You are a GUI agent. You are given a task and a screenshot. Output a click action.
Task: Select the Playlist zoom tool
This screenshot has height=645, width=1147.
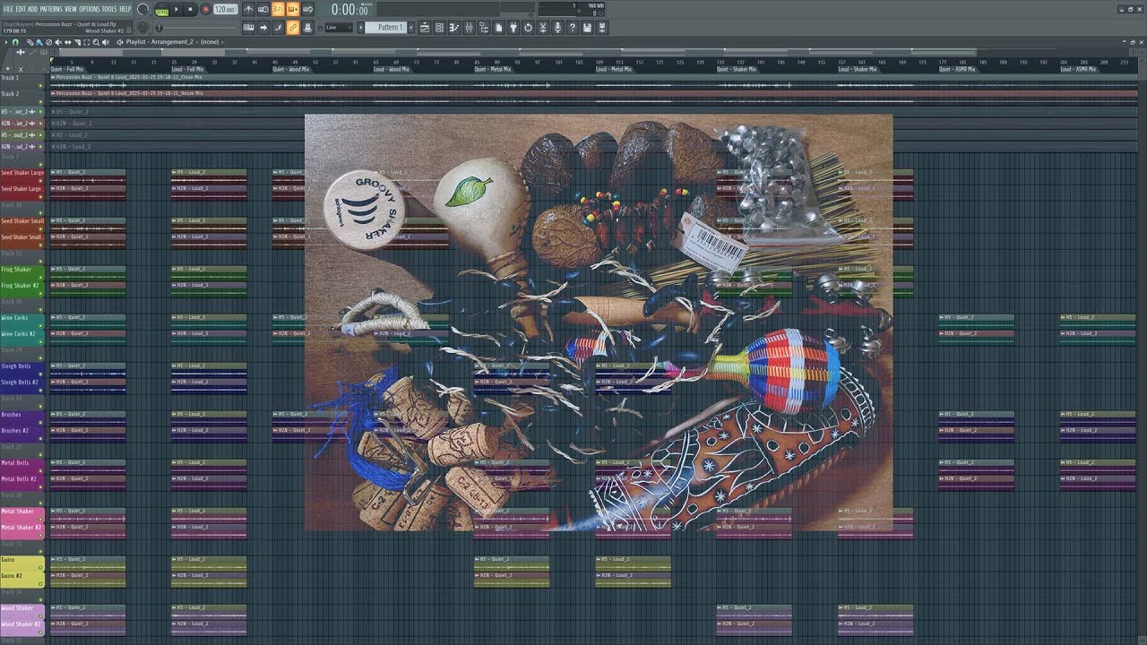pos(96,42)
